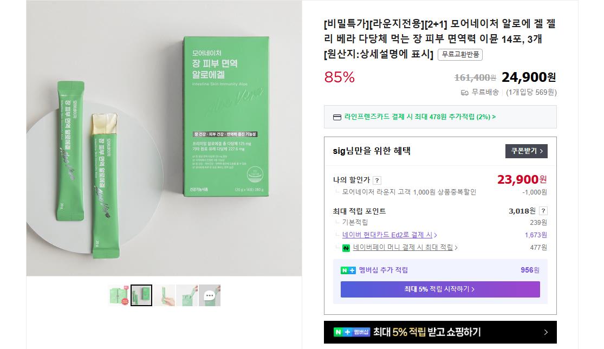Click the main aloe gel product image
Viewport: 604px width, 349px height.
164,138
